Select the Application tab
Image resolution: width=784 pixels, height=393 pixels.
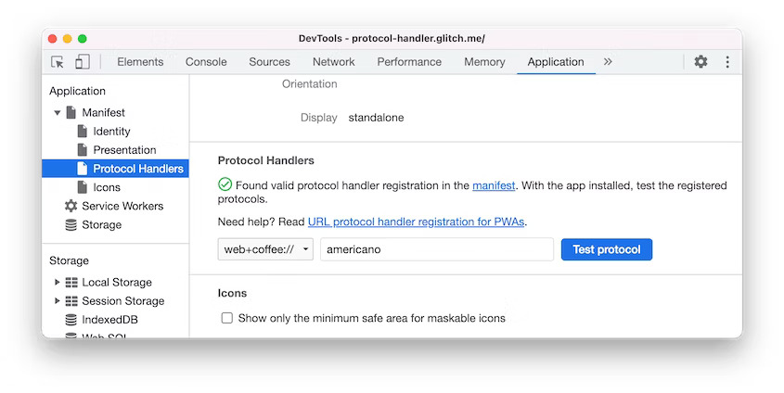click(556, 62)
